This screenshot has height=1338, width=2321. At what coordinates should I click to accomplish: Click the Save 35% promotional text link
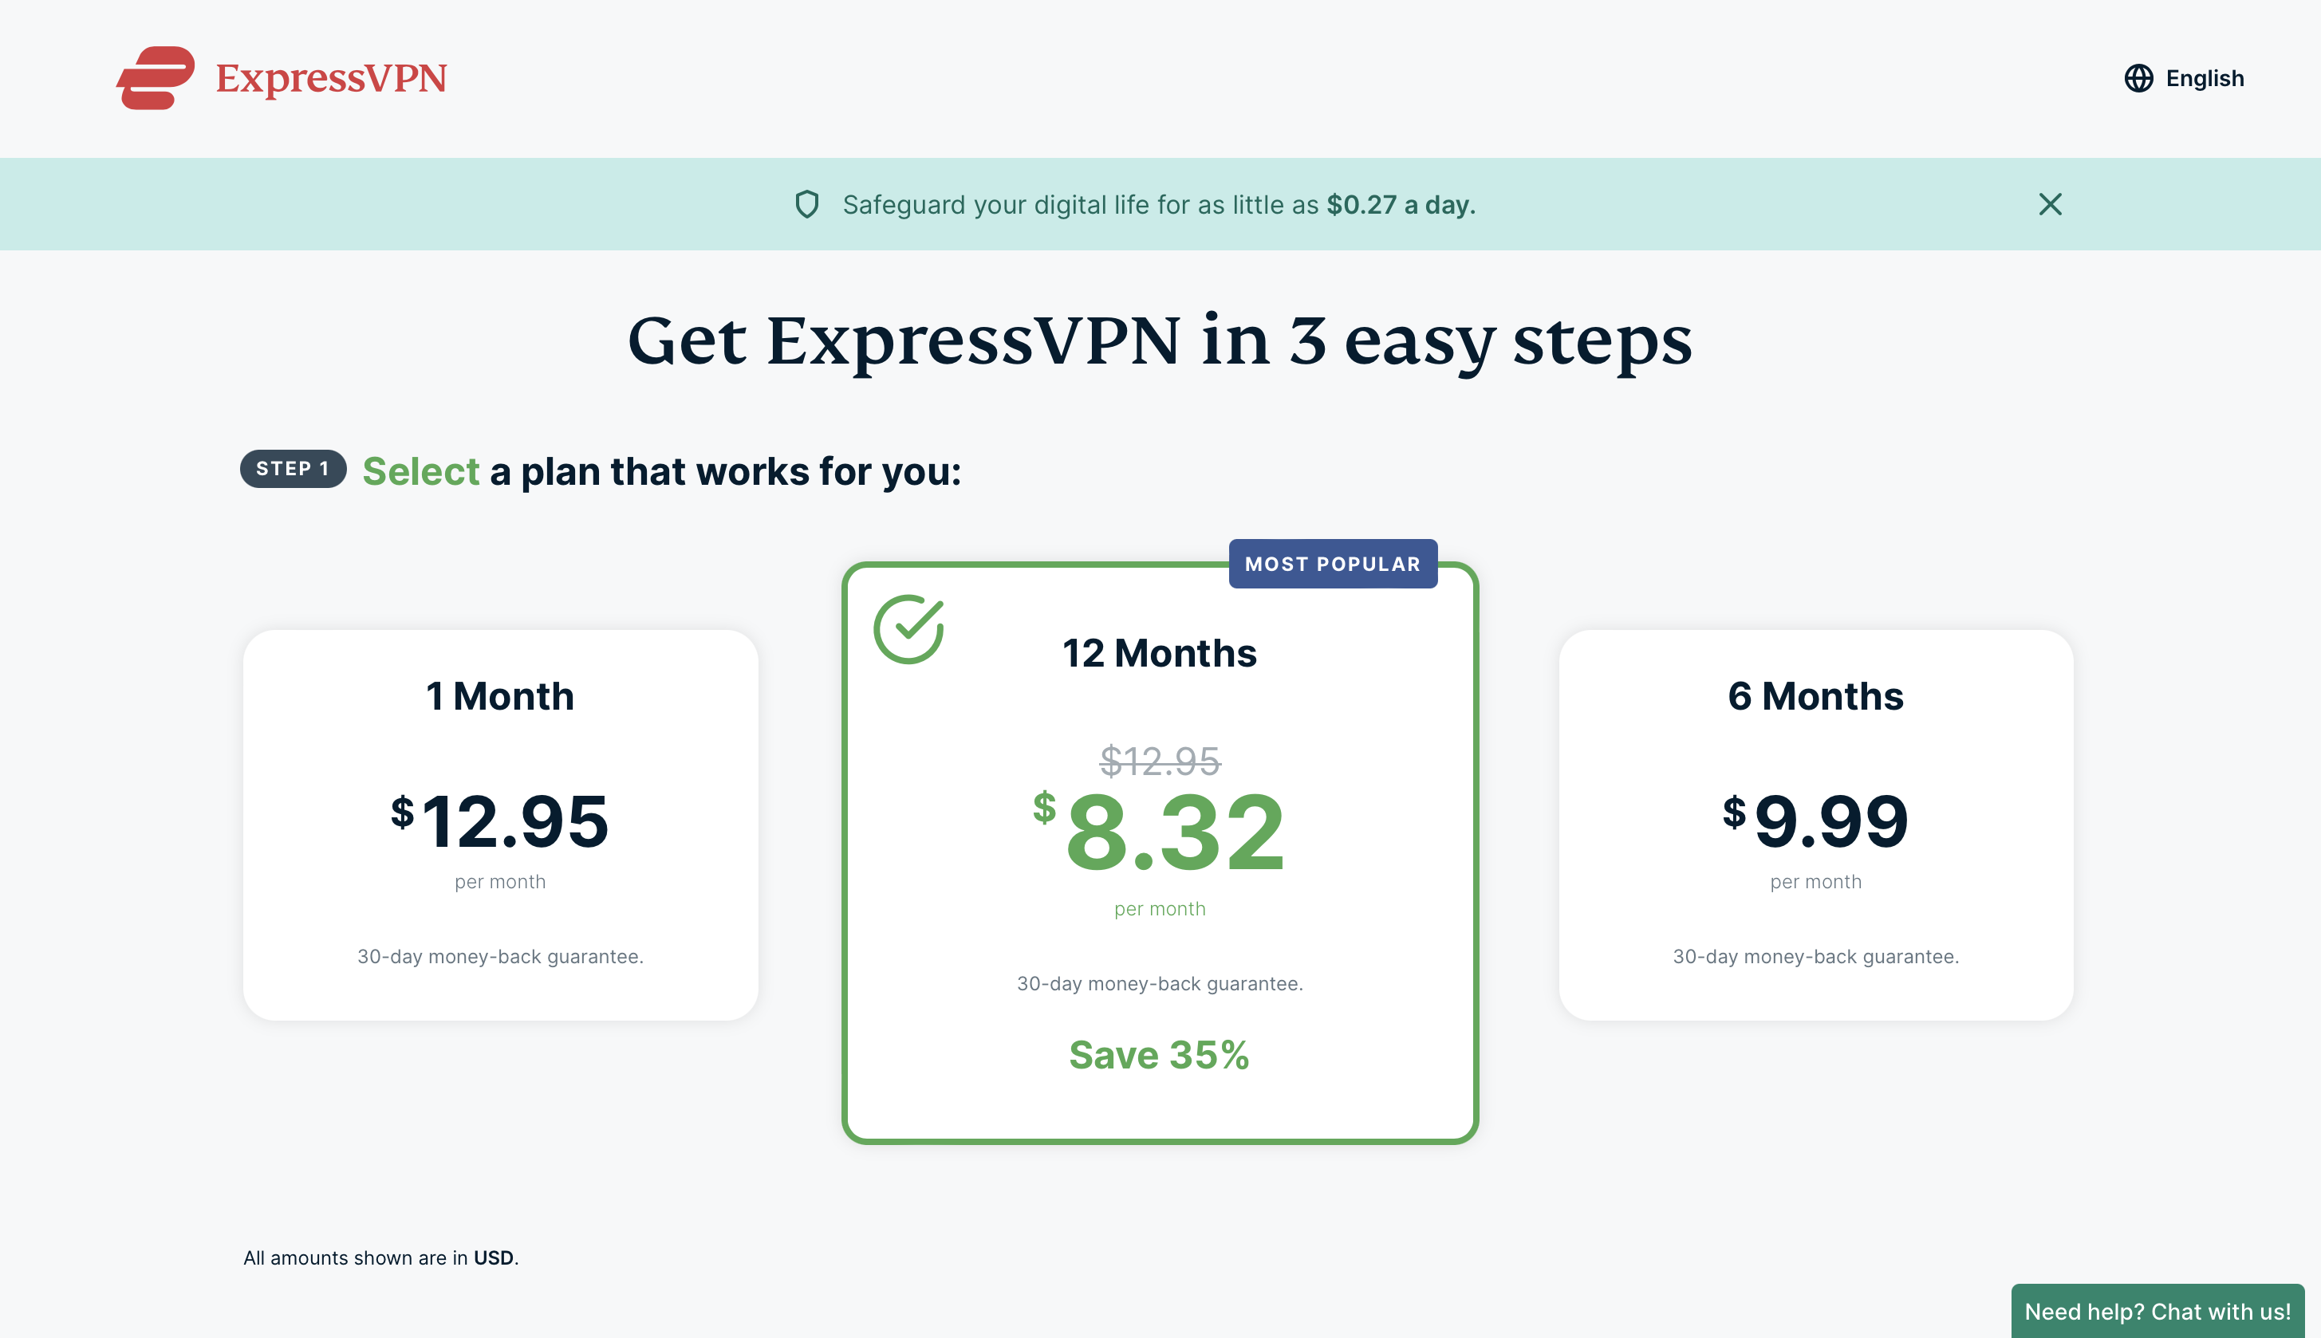(x=1159, y=1054)
